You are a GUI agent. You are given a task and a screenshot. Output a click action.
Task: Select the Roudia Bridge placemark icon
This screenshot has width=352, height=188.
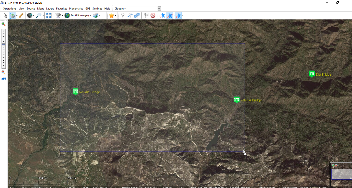tap(75, 91)
